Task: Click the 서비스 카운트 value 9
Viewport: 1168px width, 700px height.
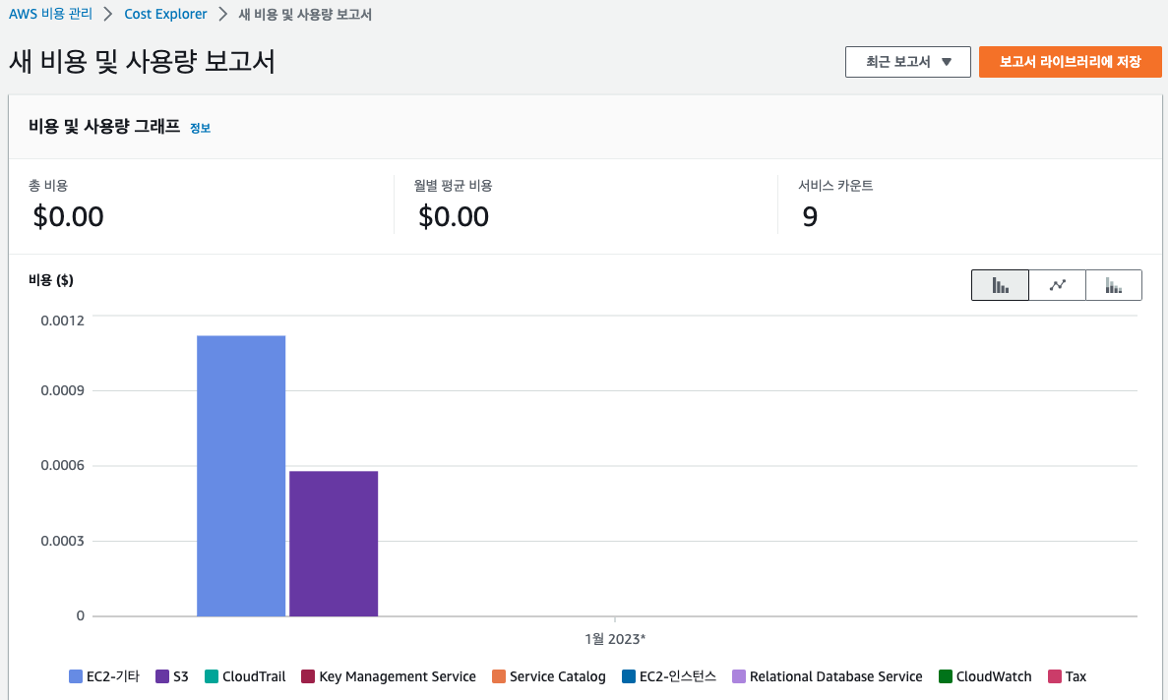Action: (810, 216)
